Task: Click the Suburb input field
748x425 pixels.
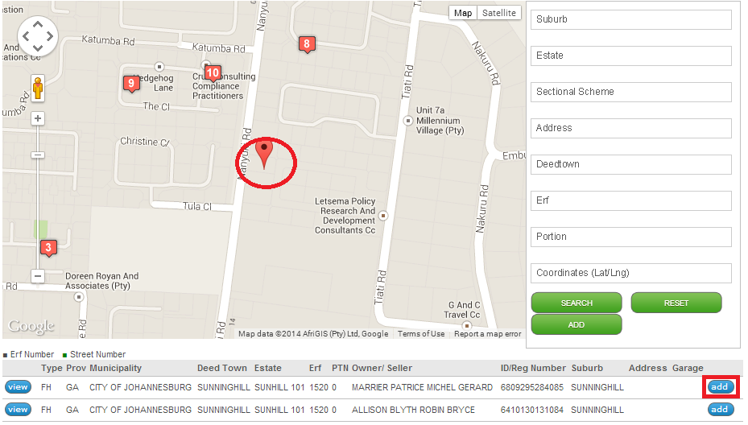Action: [x=630, y=19]
